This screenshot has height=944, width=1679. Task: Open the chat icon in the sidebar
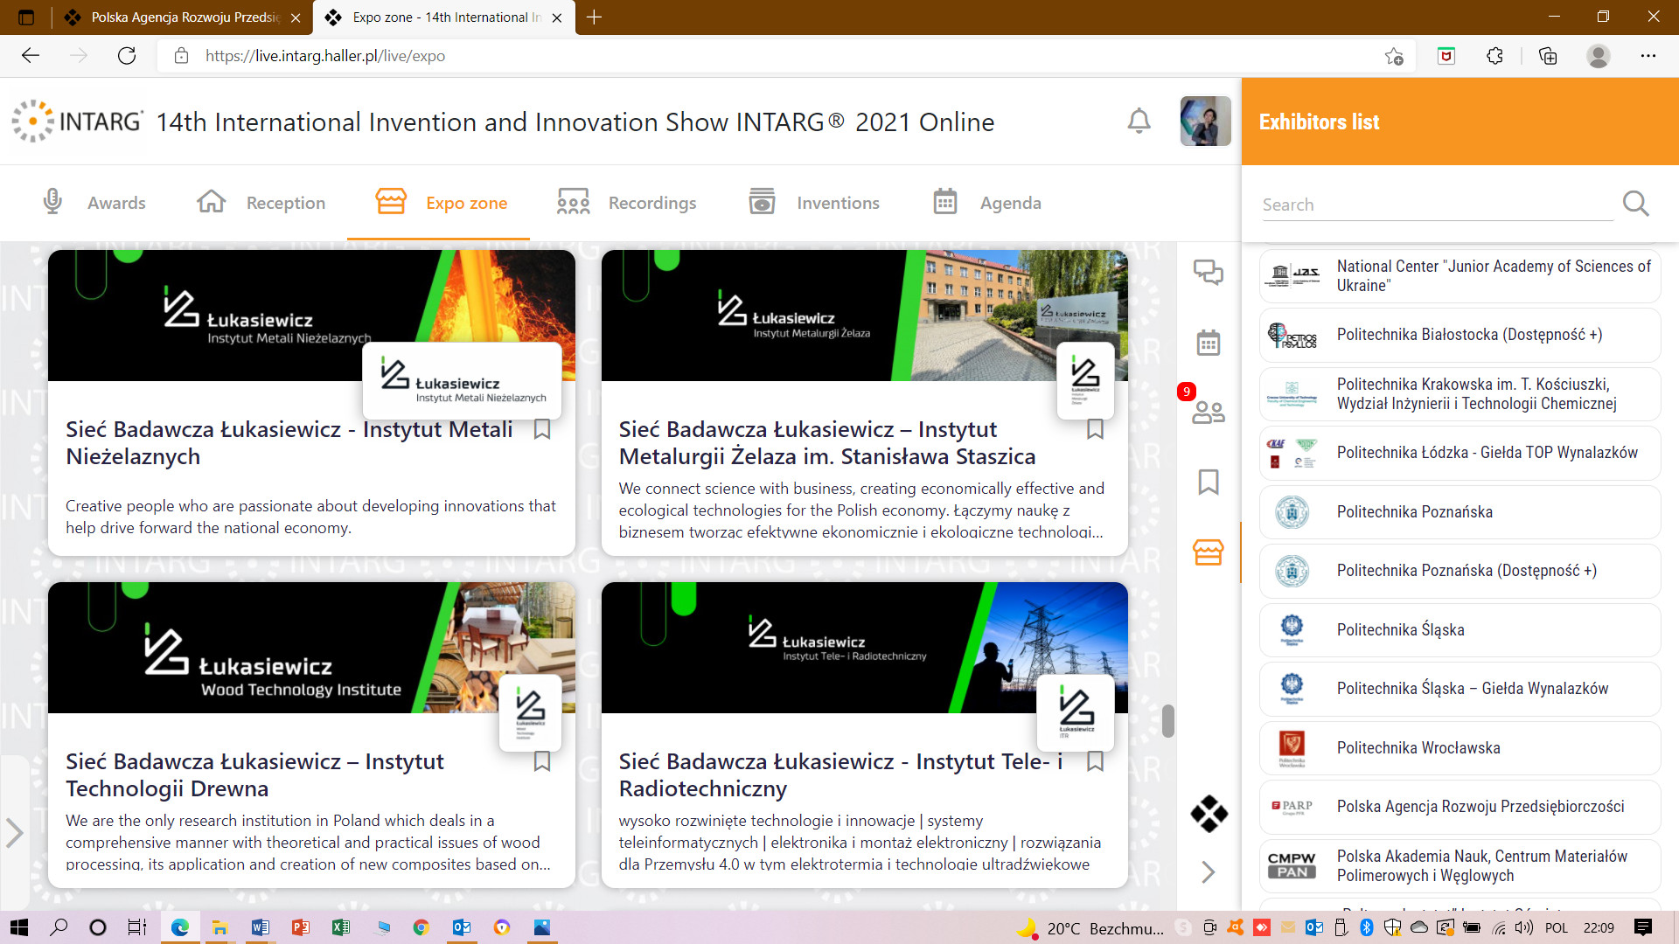1209,273
